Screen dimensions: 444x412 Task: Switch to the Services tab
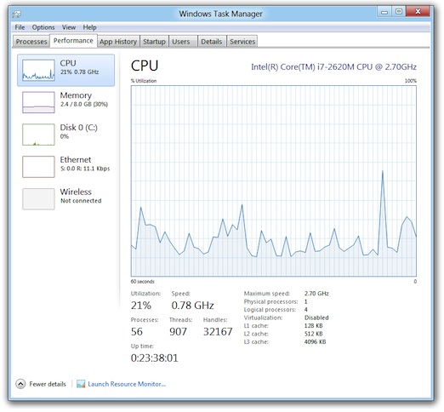(x=242, y=42)
